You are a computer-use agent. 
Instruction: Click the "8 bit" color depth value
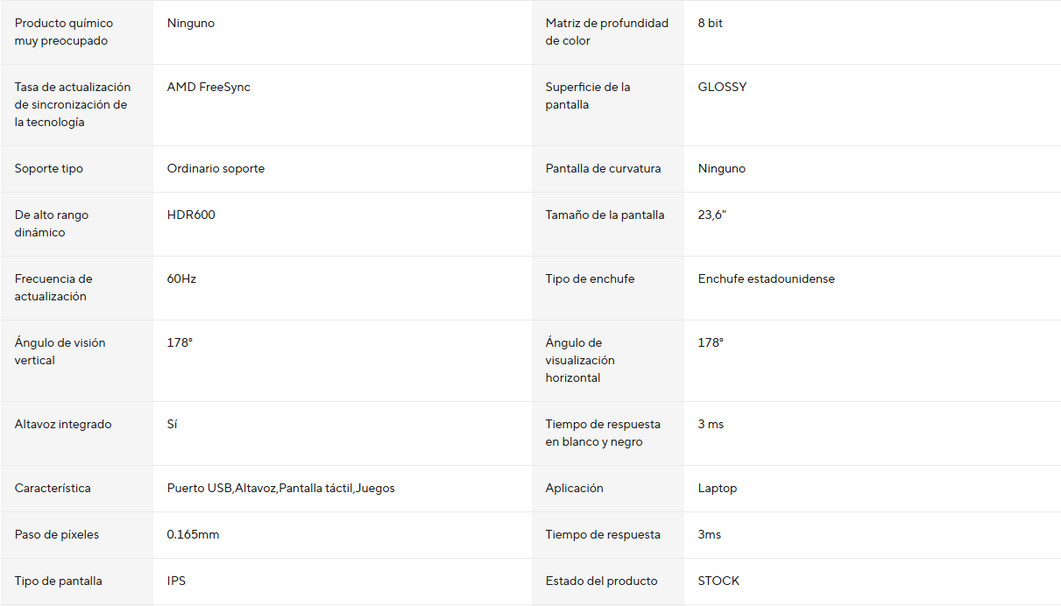point(710,24)
